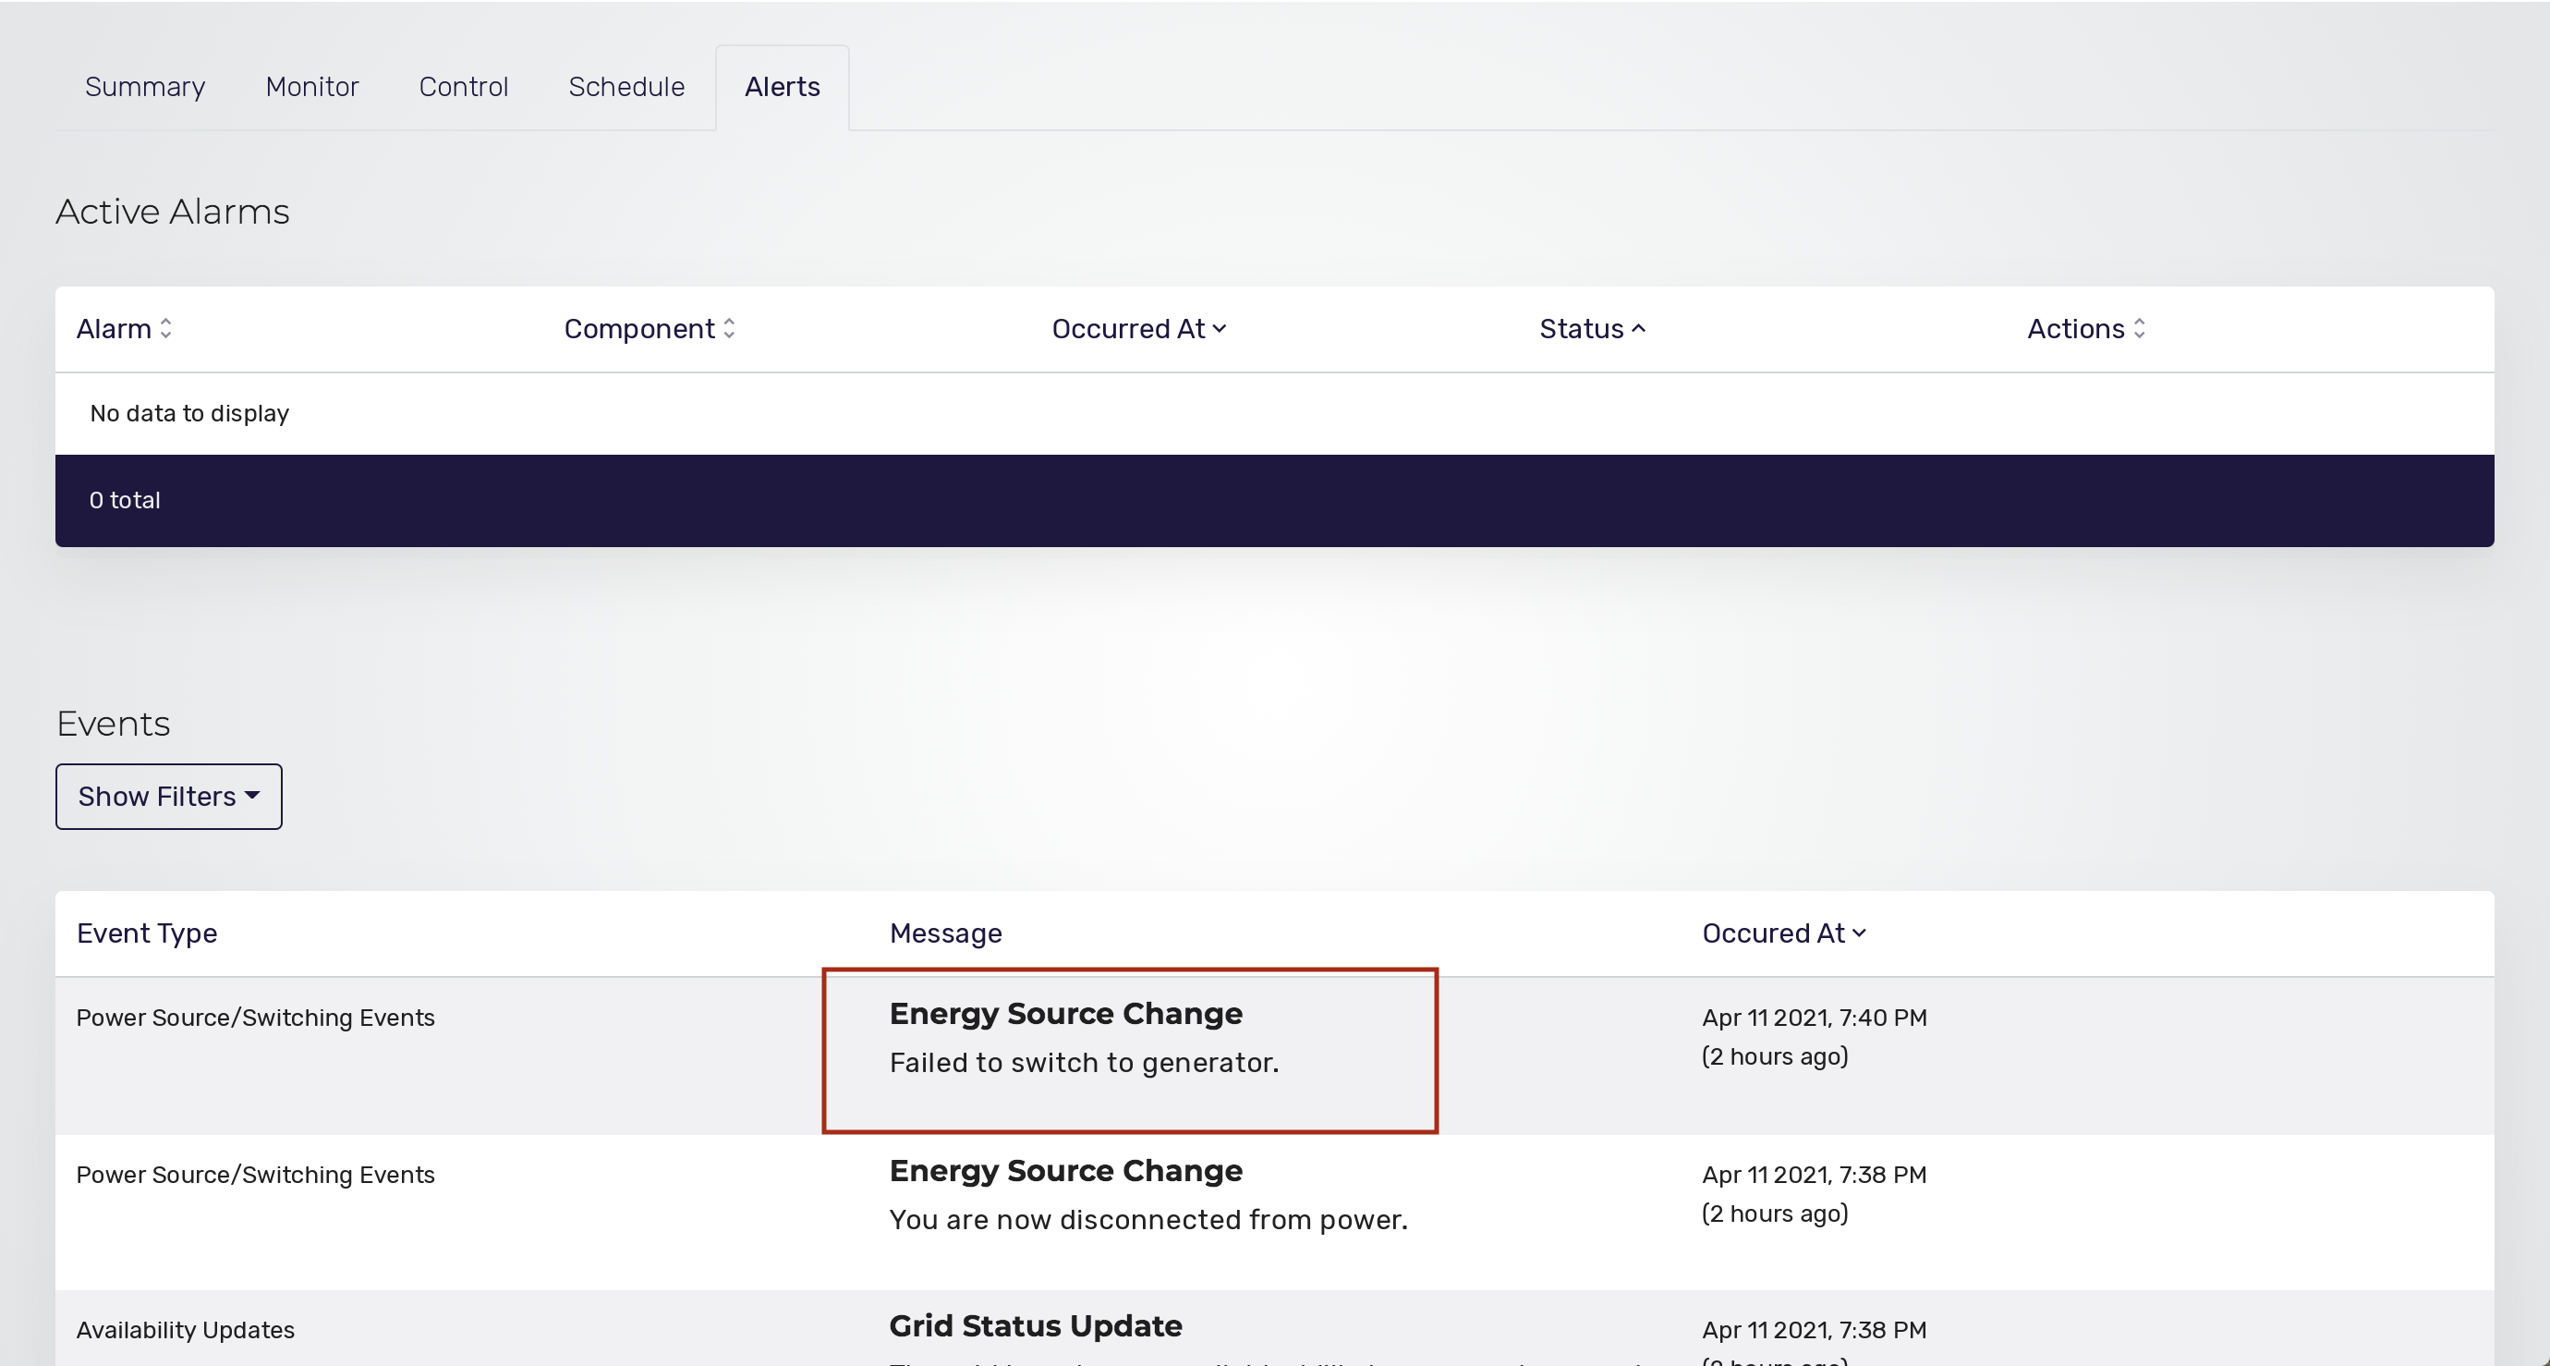Go to the Control tab

[x=463, y=87]
